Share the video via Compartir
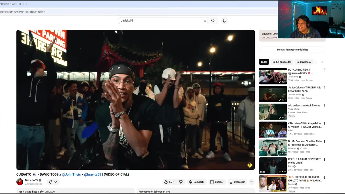345x194 pixels. point(196,182)
